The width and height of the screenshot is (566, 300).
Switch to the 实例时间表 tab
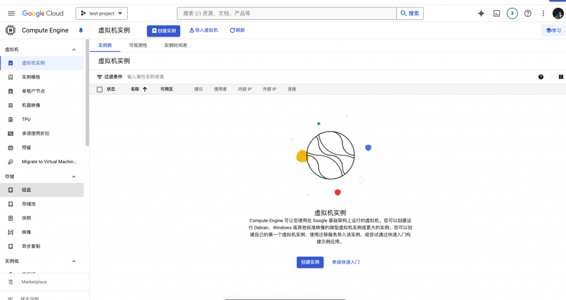tap(175, 45)
